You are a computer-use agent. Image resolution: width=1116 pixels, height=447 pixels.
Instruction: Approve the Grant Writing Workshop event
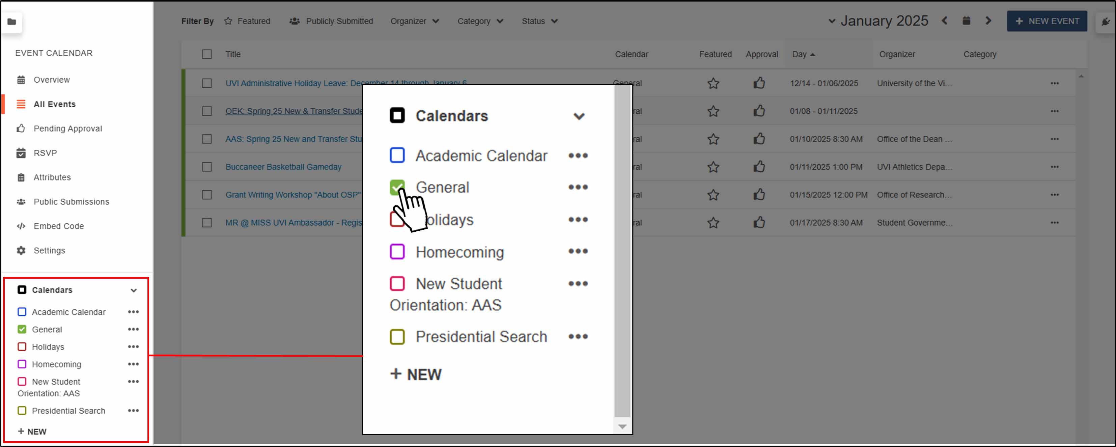pos(759,194)
